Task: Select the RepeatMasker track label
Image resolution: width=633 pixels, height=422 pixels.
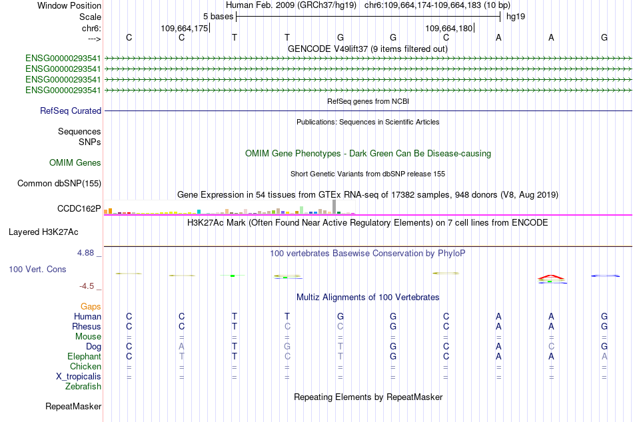Action: pos(73,406)
